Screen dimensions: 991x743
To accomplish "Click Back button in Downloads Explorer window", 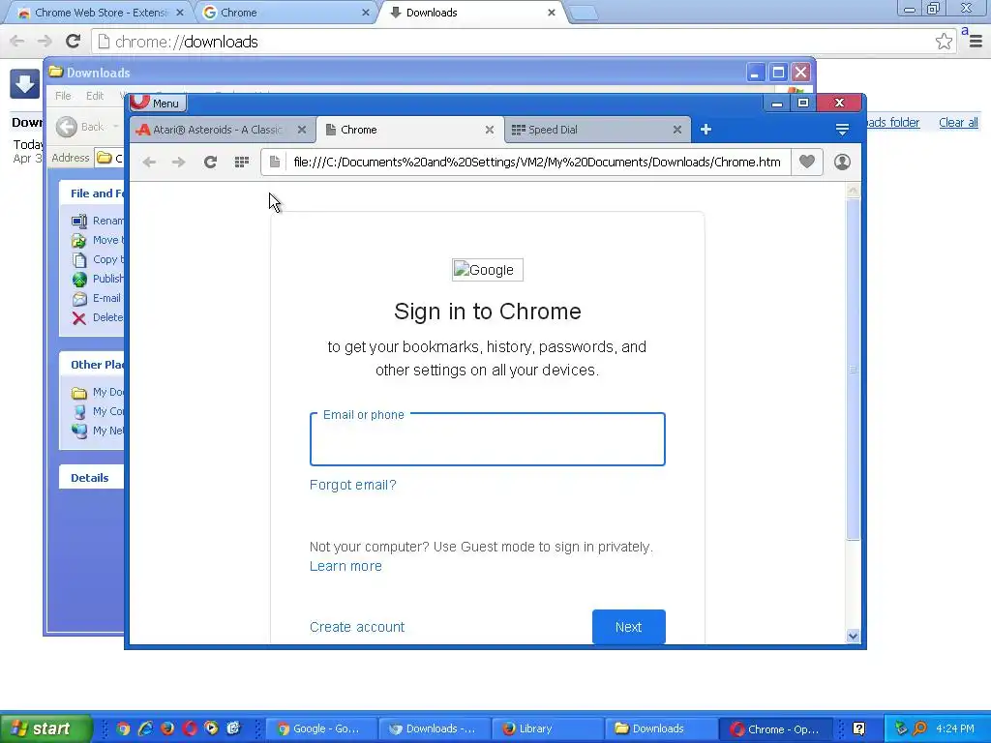I will point(79,127).
